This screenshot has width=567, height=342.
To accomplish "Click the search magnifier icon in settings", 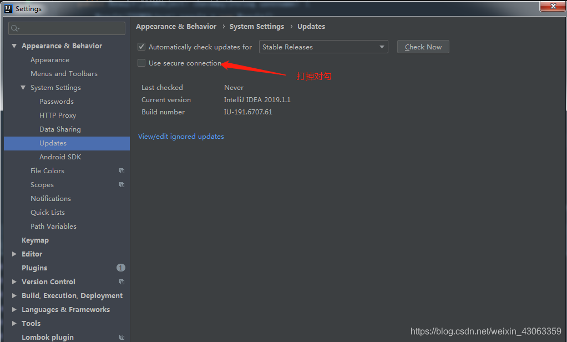I will click(x=15, y=28).
